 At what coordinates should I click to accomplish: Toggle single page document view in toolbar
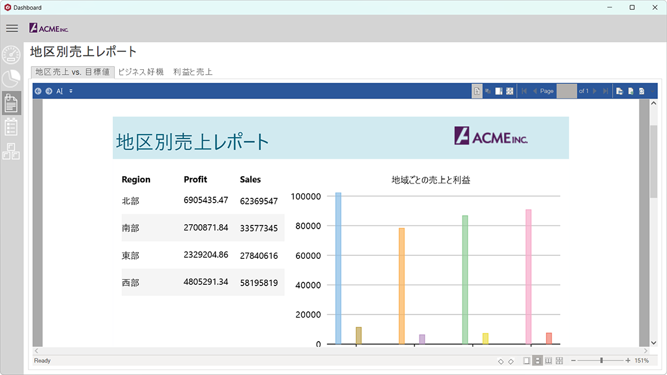pos(477,91)
